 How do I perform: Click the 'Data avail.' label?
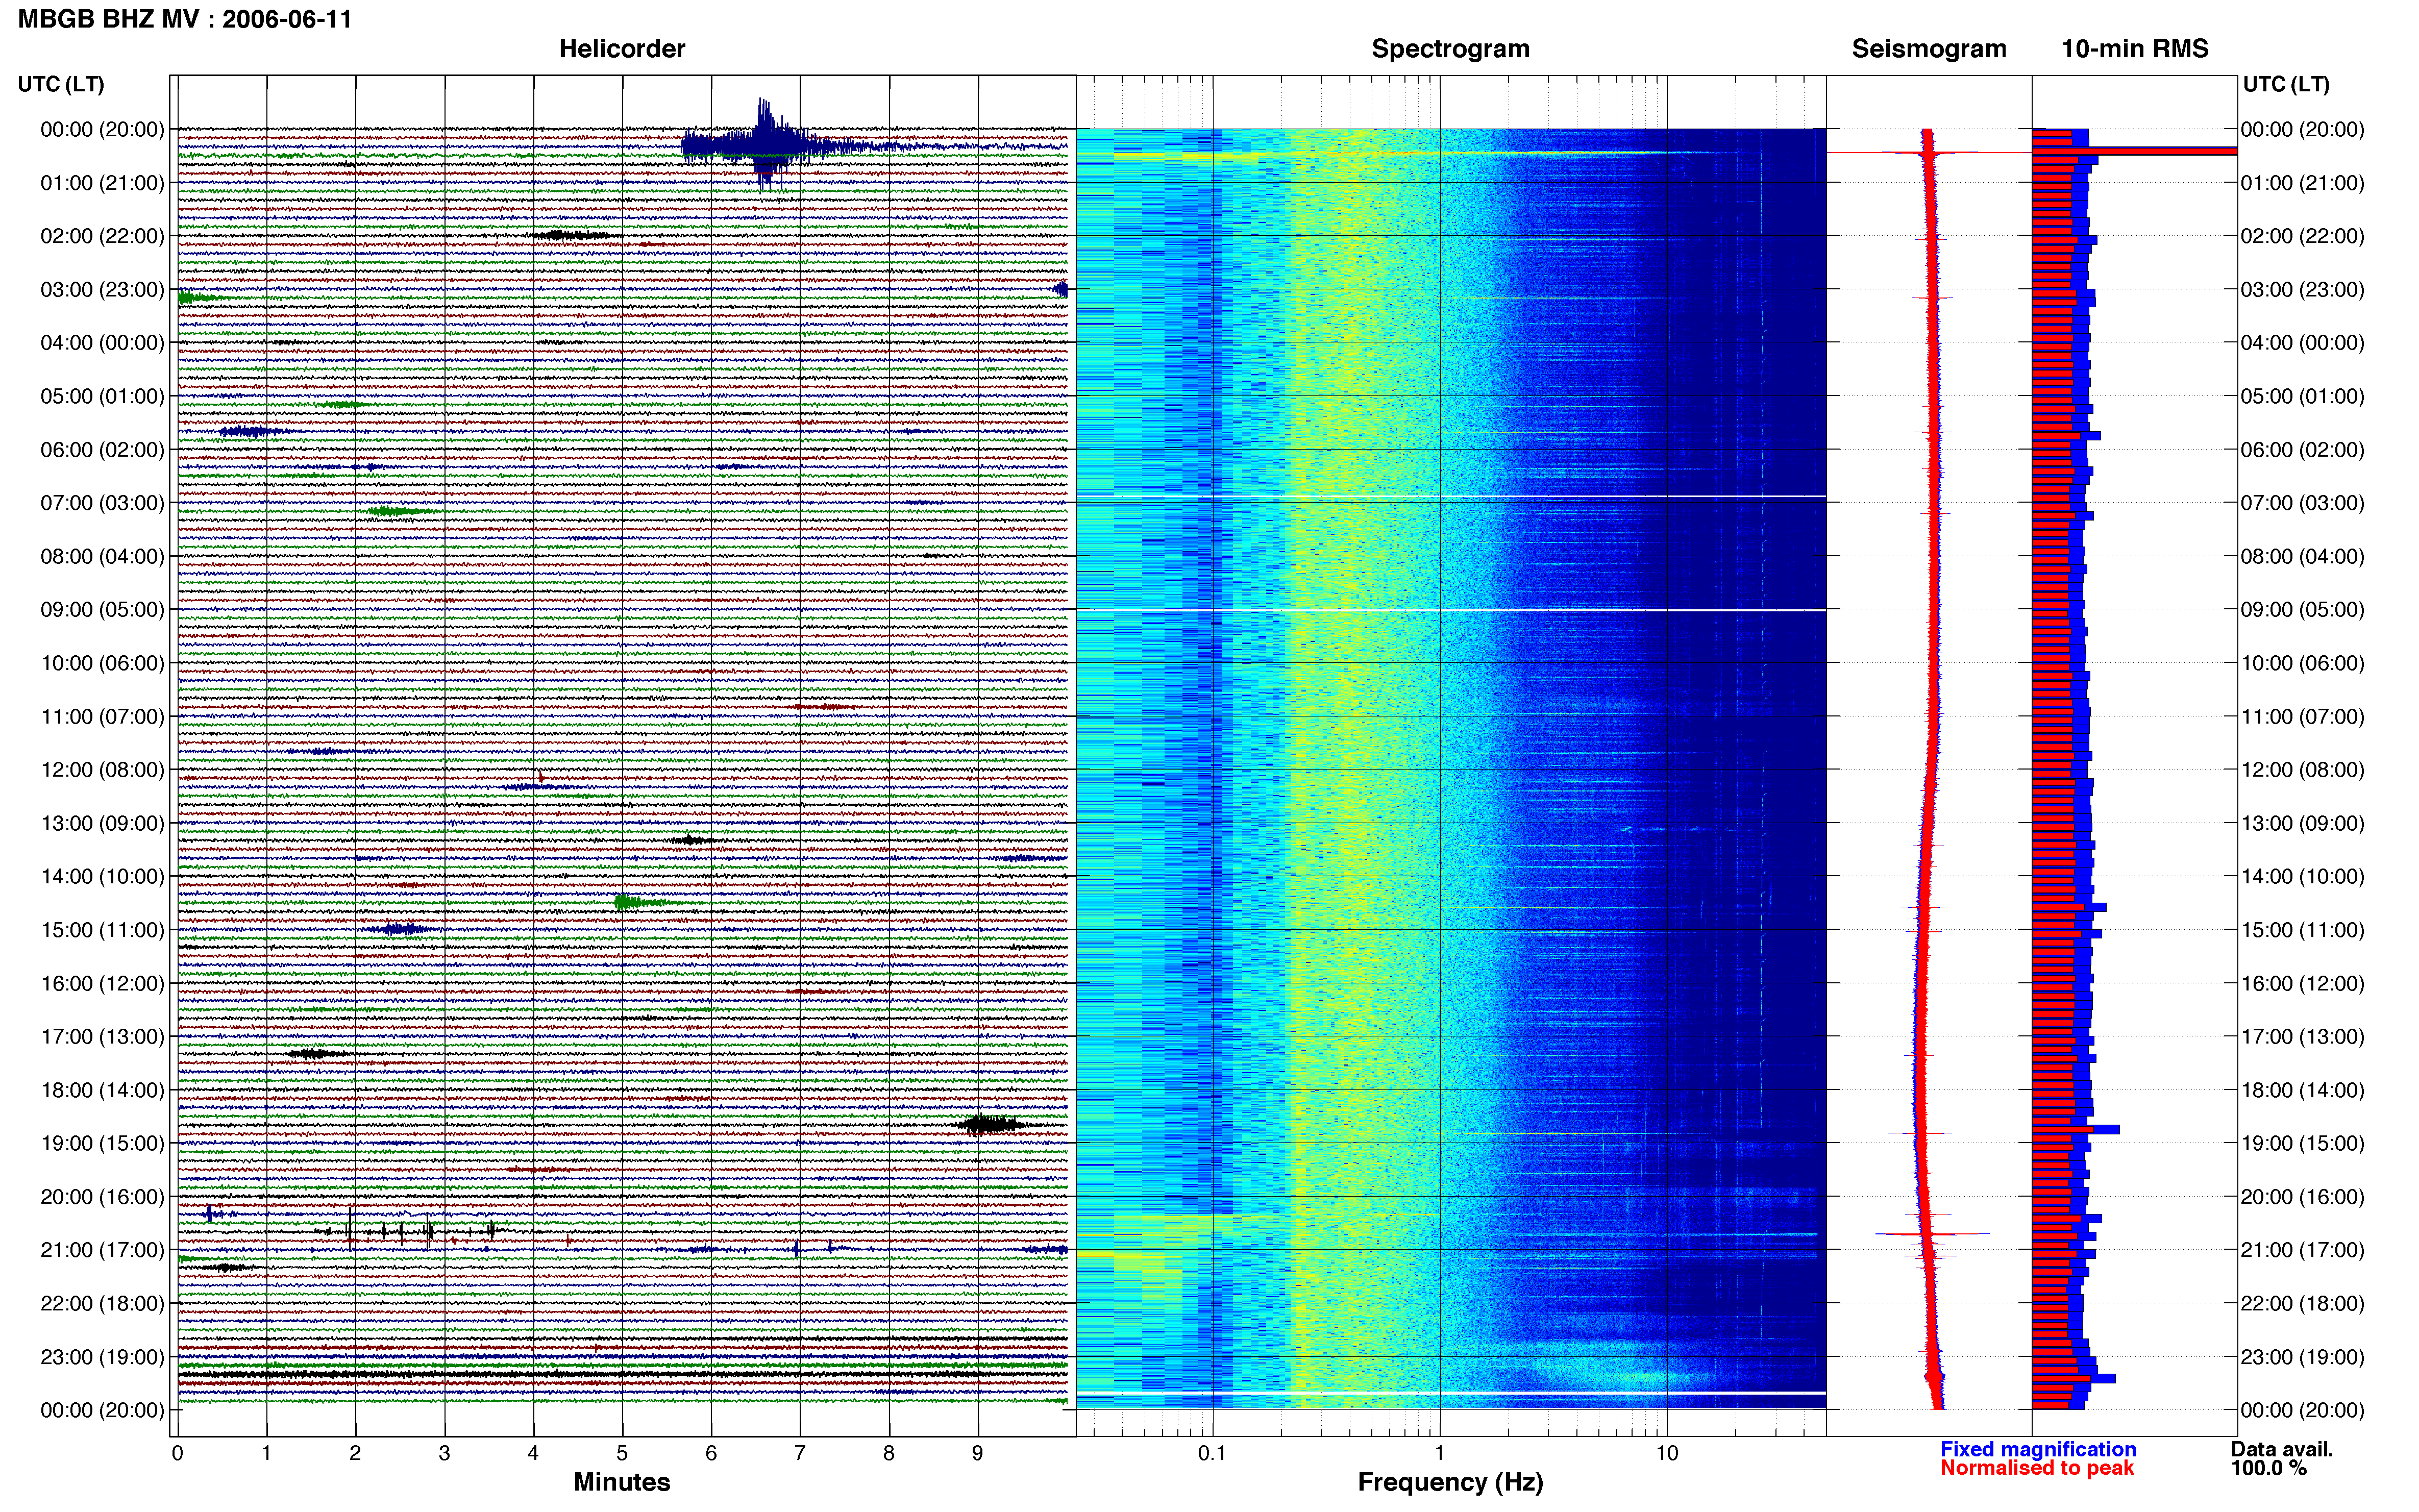click(x=2282, y=1449)
